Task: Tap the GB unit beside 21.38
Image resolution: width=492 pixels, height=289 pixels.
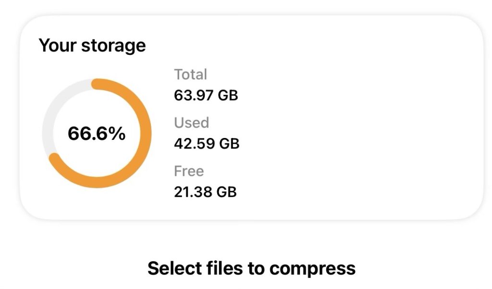Action: click(226, 192)
